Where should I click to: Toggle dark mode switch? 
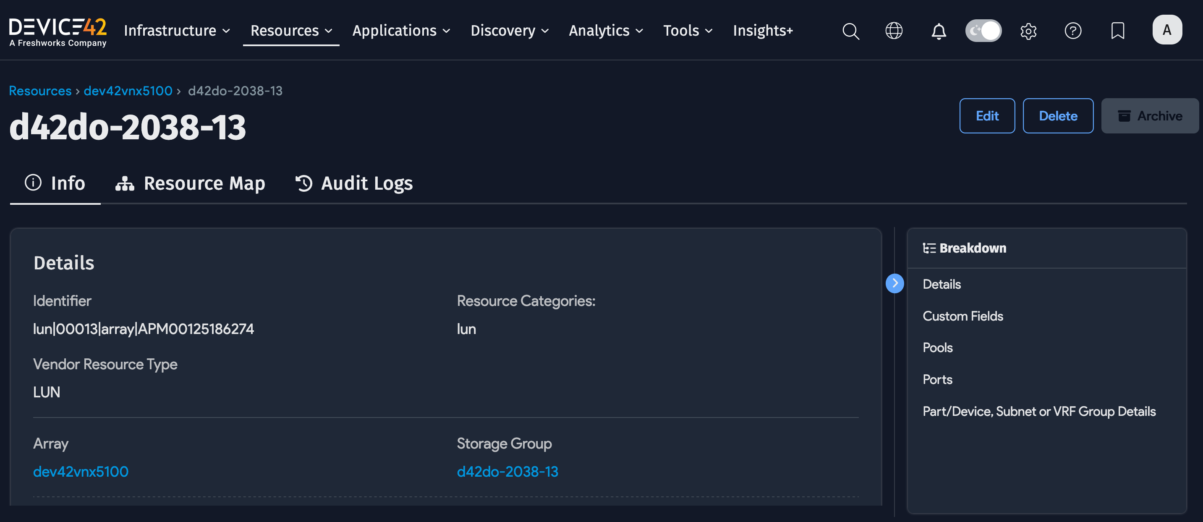[983, 30]
